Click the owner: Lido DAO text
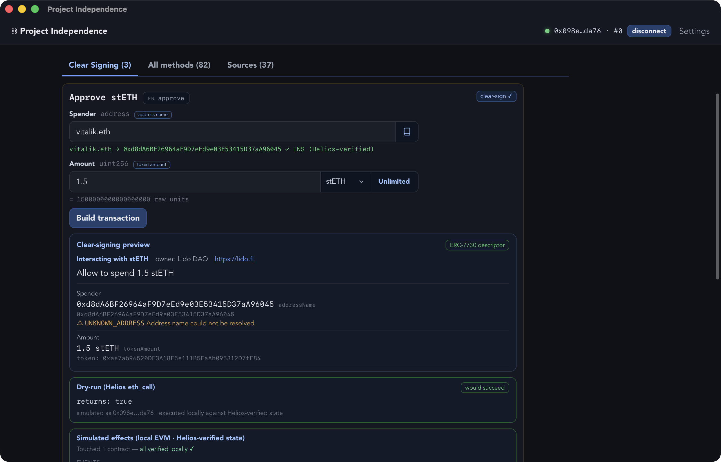 pyautogui.click(x=181, y=259)
